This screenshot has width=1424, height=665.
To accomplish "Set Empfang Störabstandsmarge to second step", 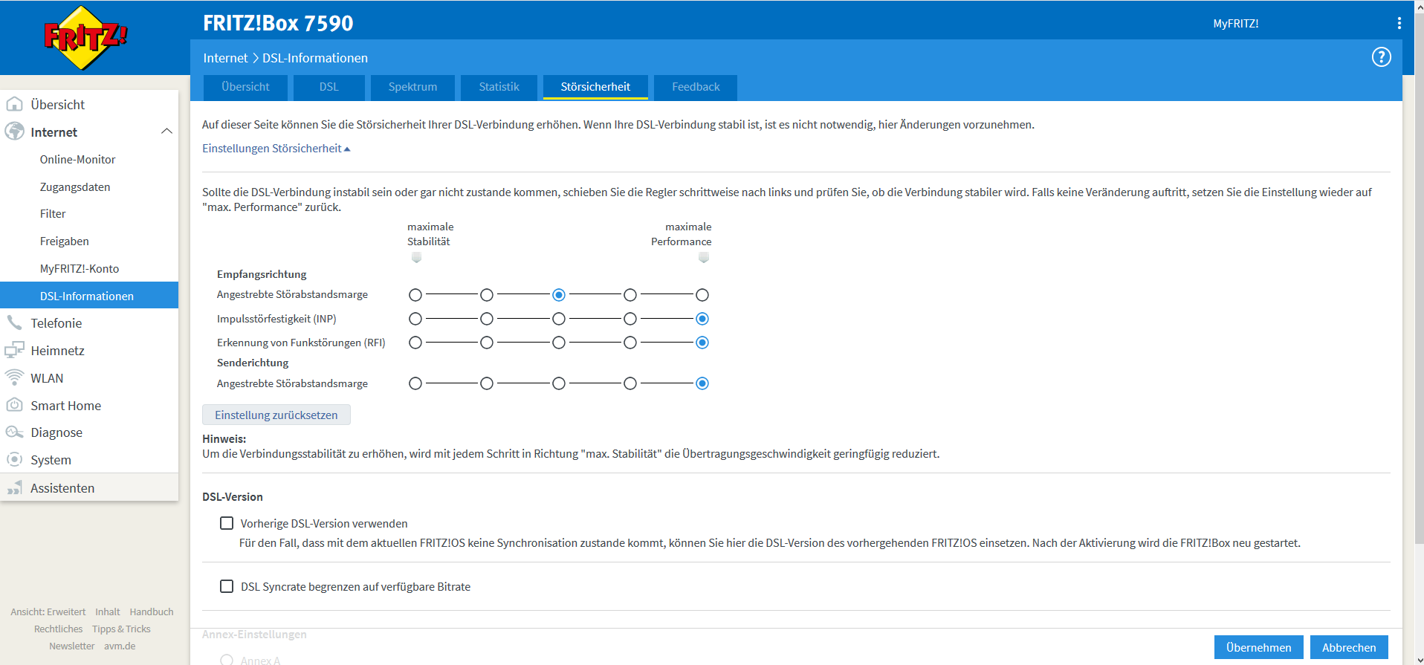I will (487, 295).
